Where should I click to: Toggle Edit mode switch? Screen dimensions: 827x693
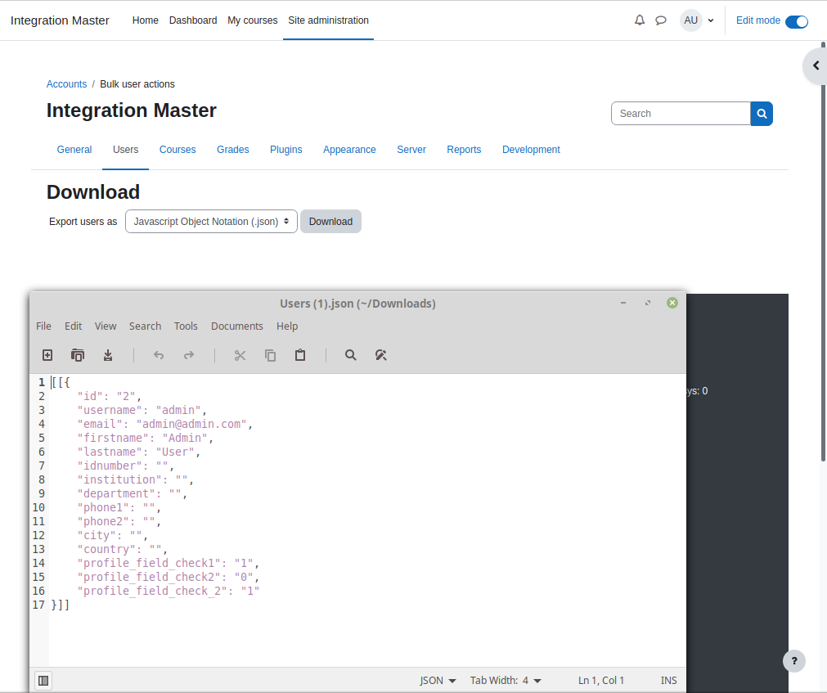tap(797, 21)
